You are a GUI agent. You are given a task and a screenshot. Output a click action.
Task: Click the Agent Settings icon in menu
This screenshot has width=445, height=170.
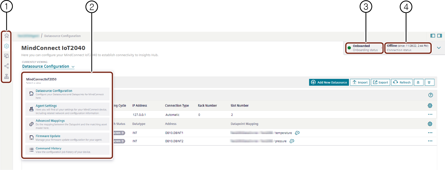pyautogui.click(x=31, y=109)
